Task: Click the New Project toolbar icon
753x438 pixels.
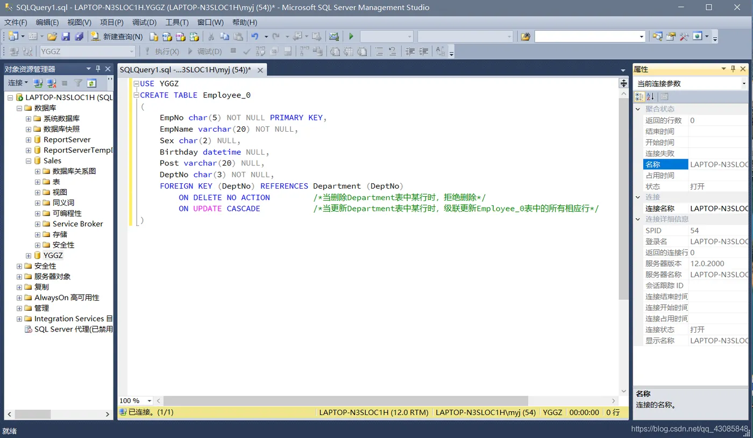Action: coord(13,37)
